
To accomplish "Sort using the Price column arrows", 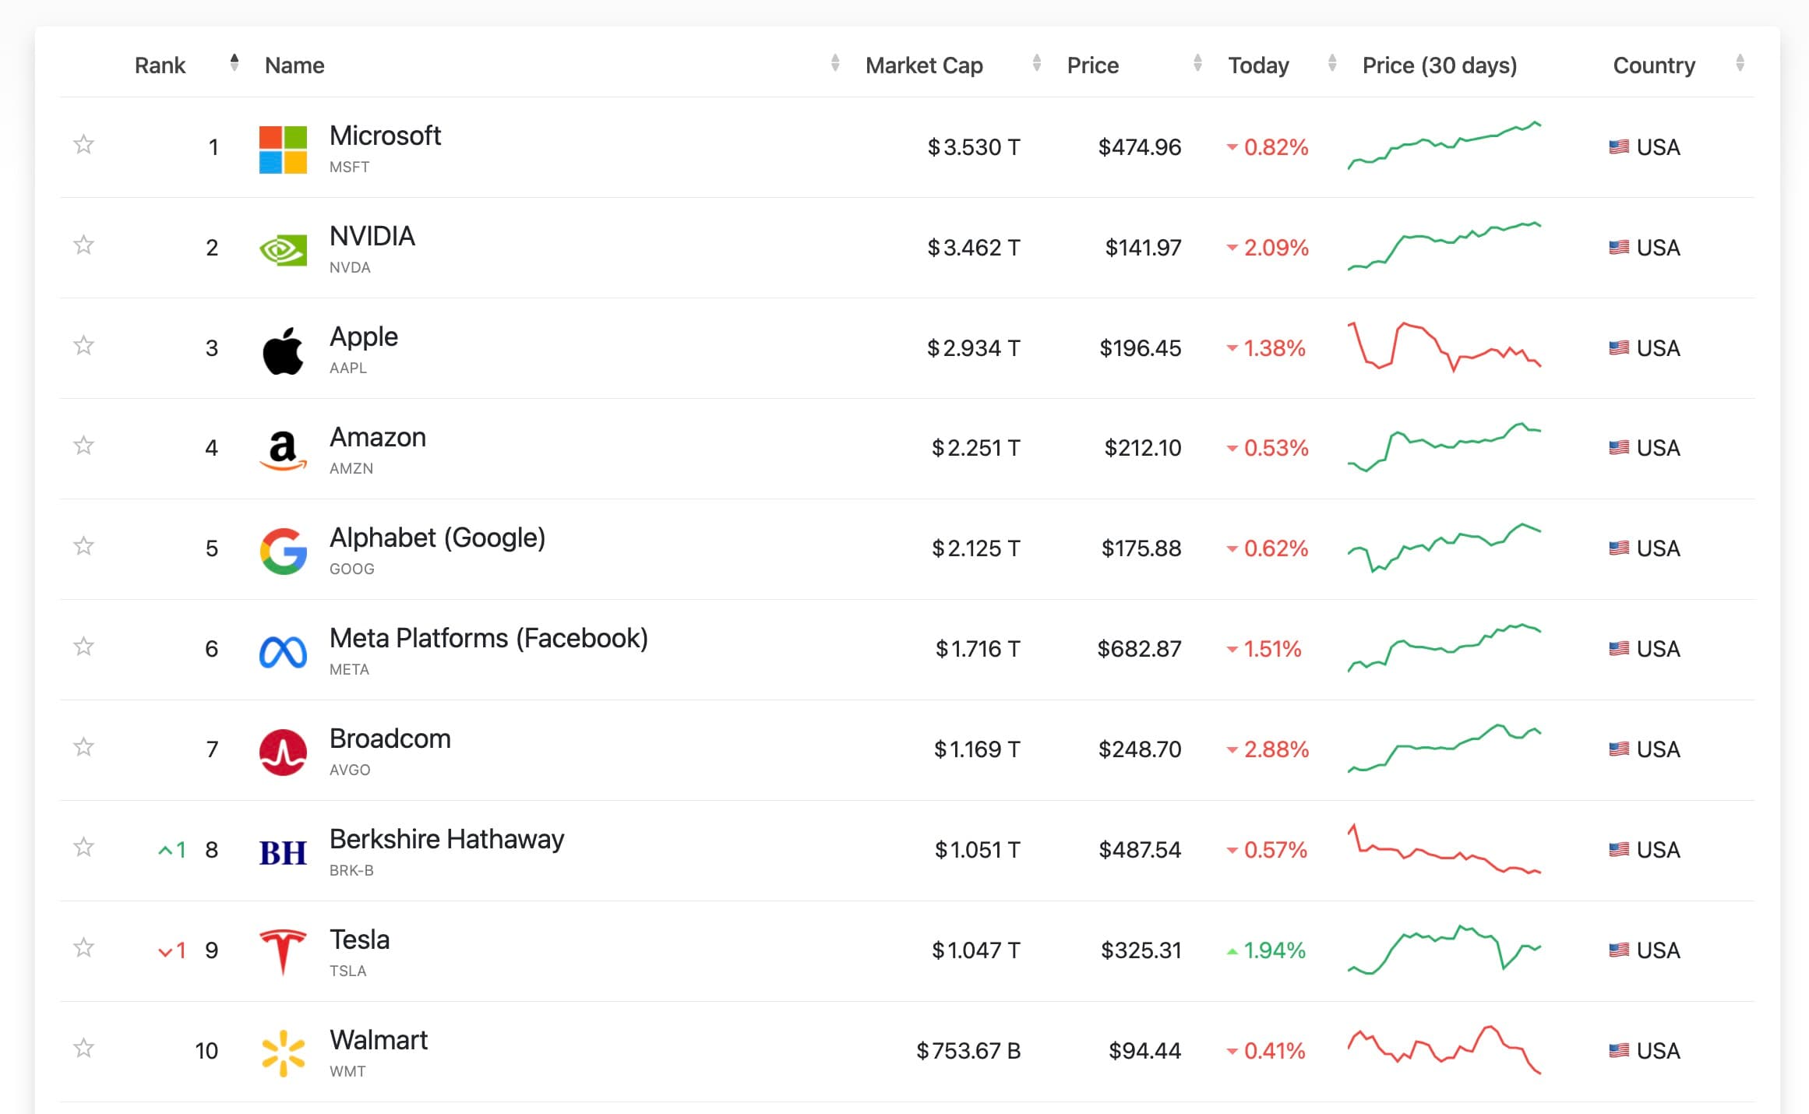I will click(x=1198, y=63).
